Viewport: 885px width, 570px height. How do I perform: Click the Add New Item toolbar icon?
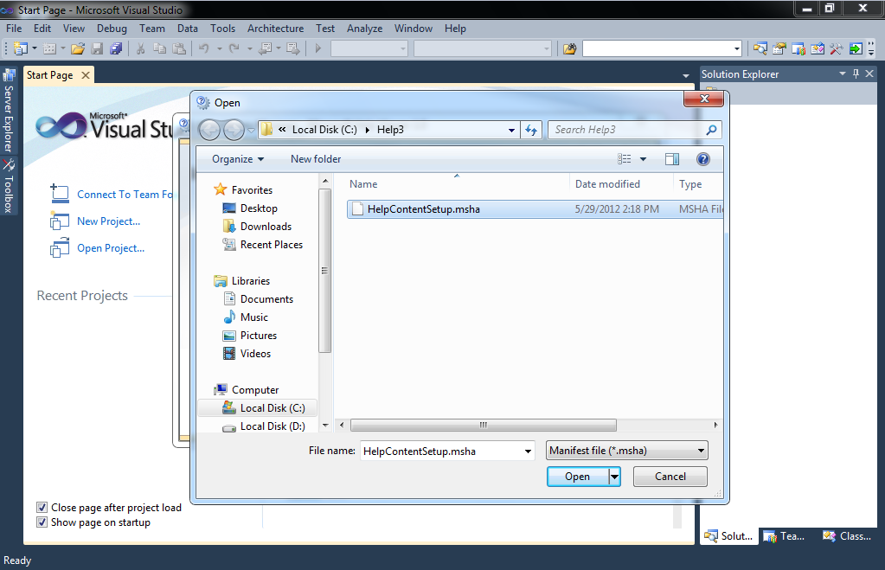pyautogui.click(x=49, y=48)
